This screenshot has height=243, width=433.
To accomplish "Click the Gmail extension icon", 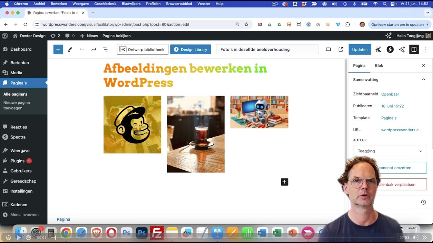I will (260, 24).
